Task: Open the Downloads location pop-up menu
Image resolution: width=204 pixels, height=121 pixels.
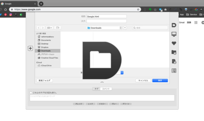Action: click(x=104, y=28)
